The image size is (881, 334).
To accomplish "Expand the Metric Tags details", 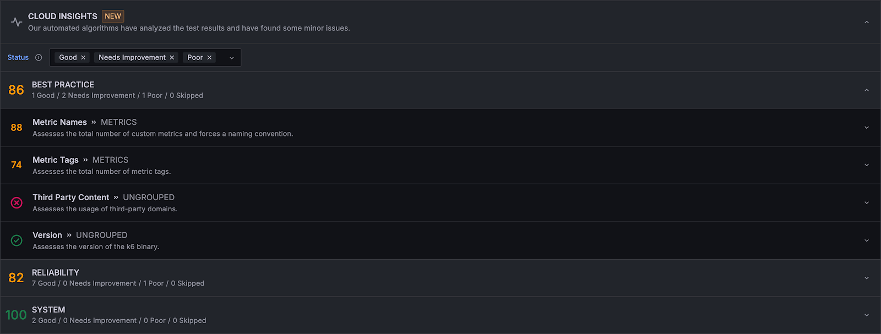I will [866, 165].
